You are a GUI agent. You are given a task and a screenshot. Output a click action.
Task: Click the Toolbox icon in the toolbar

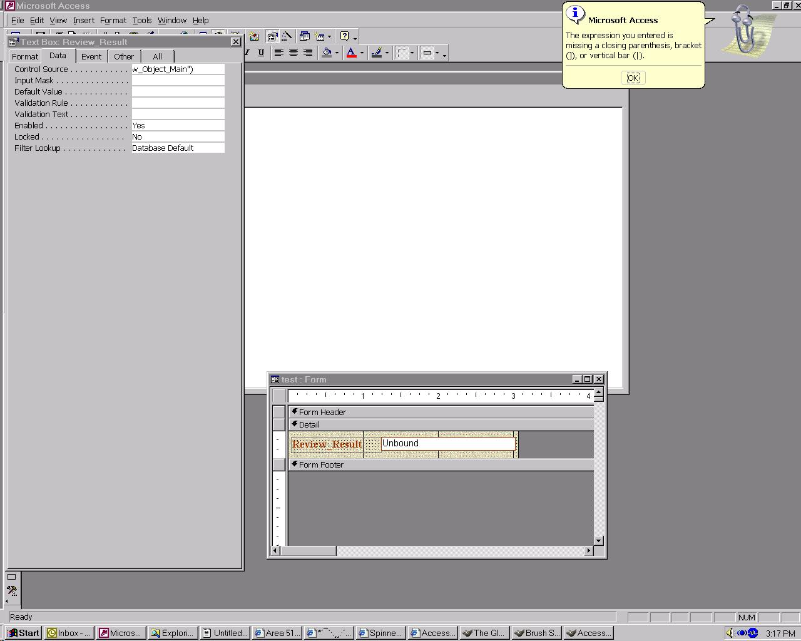click(x=218, y=32)
